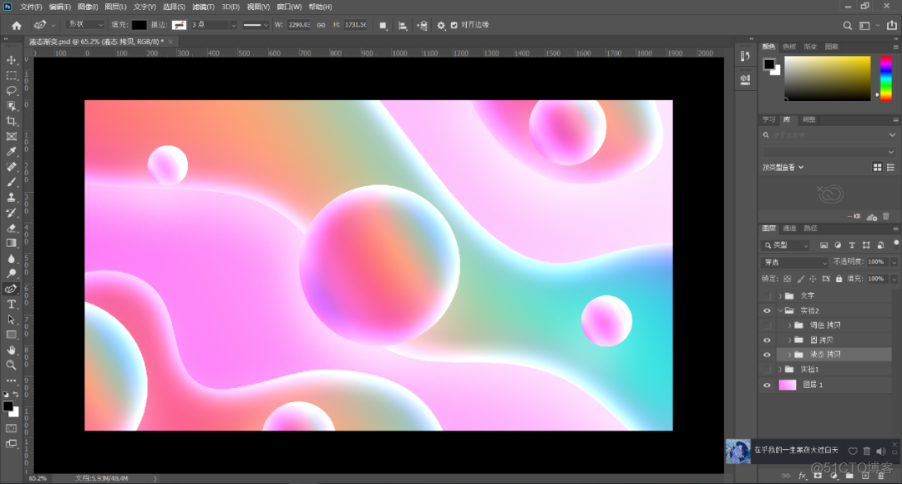Show the 文字 layer group
The height and width of the screenshot is (484, 902).
tap(767, 295)
